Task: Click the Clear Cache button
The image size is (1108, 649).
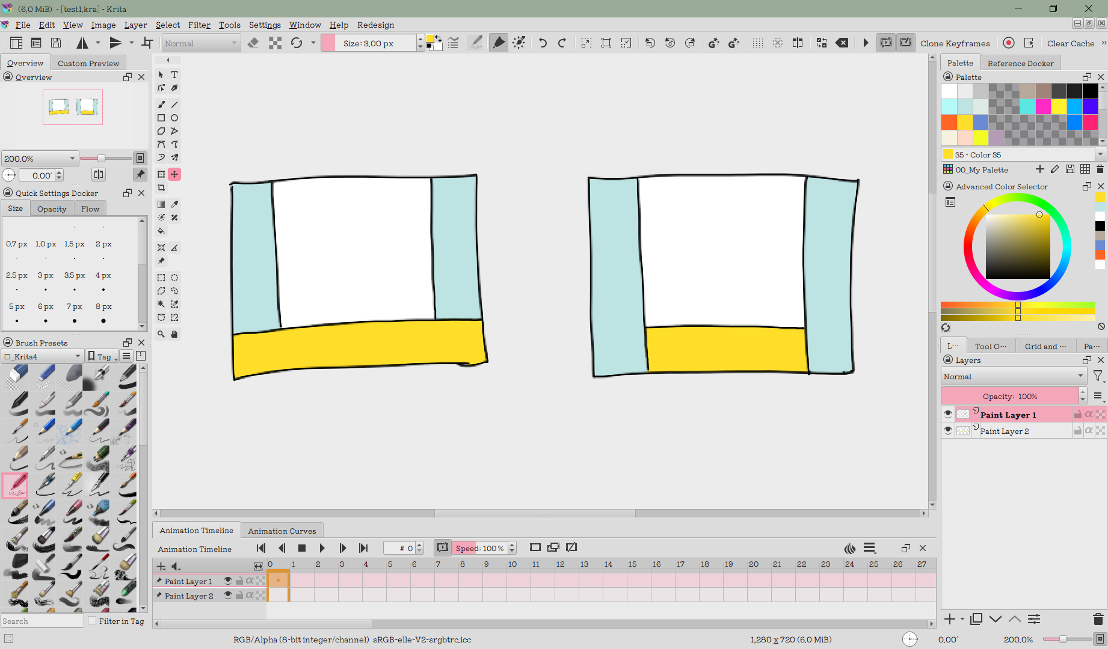Action: click(x=1070, y=43)
